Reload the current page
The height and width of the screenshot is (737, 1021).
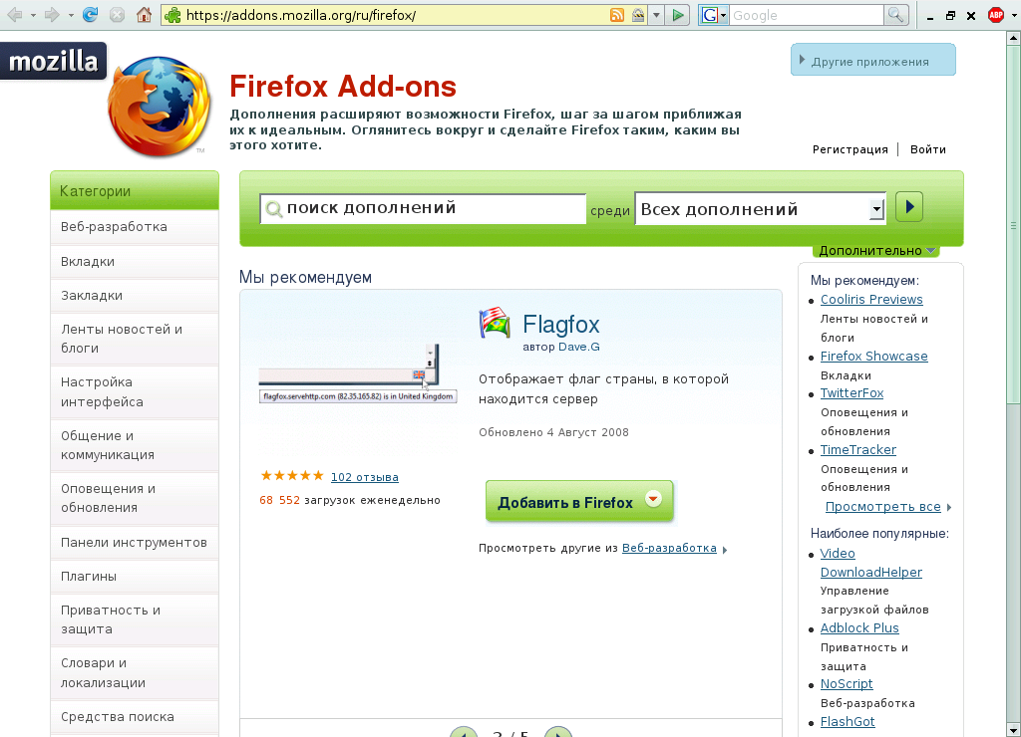coord(90,14)
